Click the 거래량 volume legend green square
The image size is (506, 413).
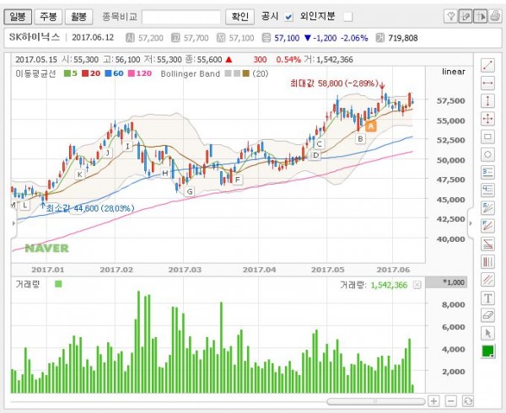point(58,284)
